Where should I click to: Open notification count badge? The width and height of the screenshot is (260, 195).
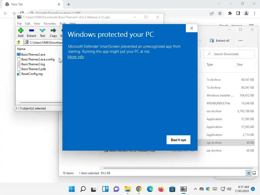(x=253, y=189)
